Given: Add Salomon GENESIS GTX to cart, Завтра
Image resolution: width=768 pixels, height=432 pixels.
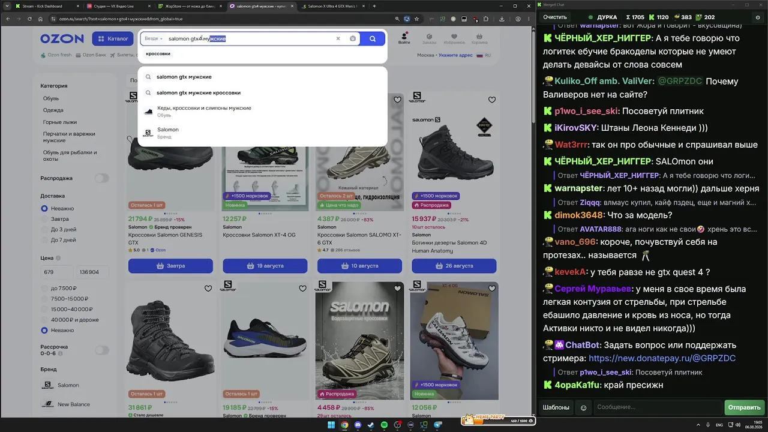Looking at the screenshot, I should [170, 266].
